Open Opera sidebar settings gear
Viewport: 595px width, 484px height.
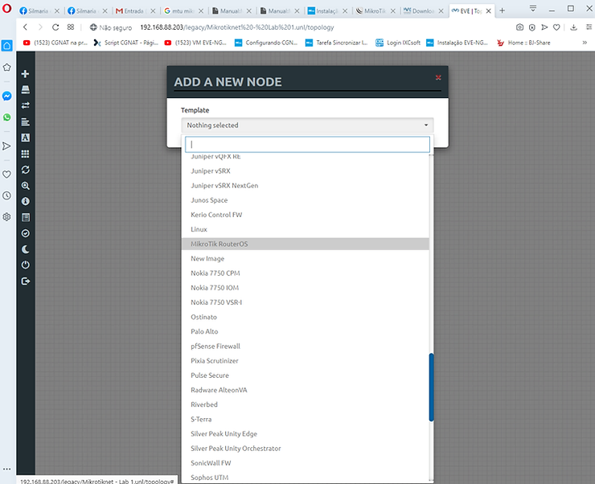[x=6, y=217]
